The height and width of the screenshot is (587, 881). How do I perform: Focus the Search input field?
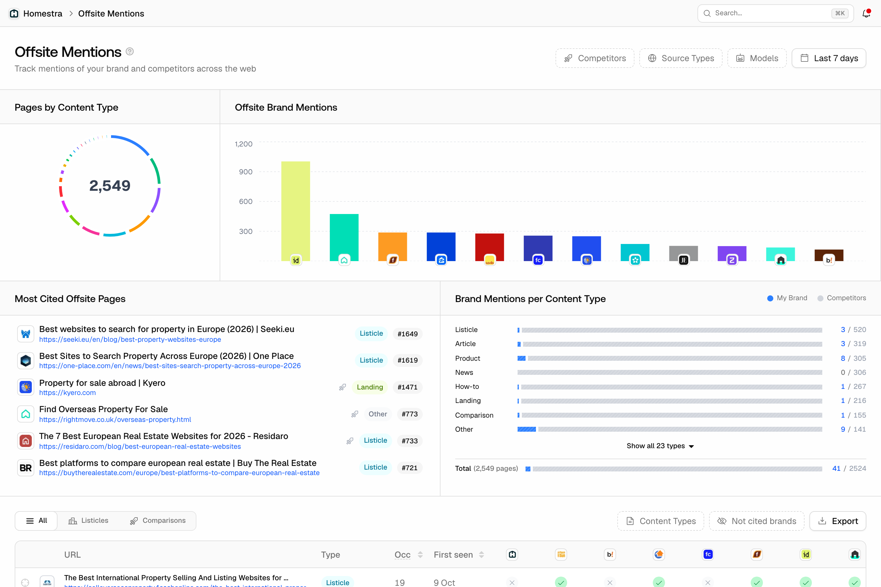(775, 13)
